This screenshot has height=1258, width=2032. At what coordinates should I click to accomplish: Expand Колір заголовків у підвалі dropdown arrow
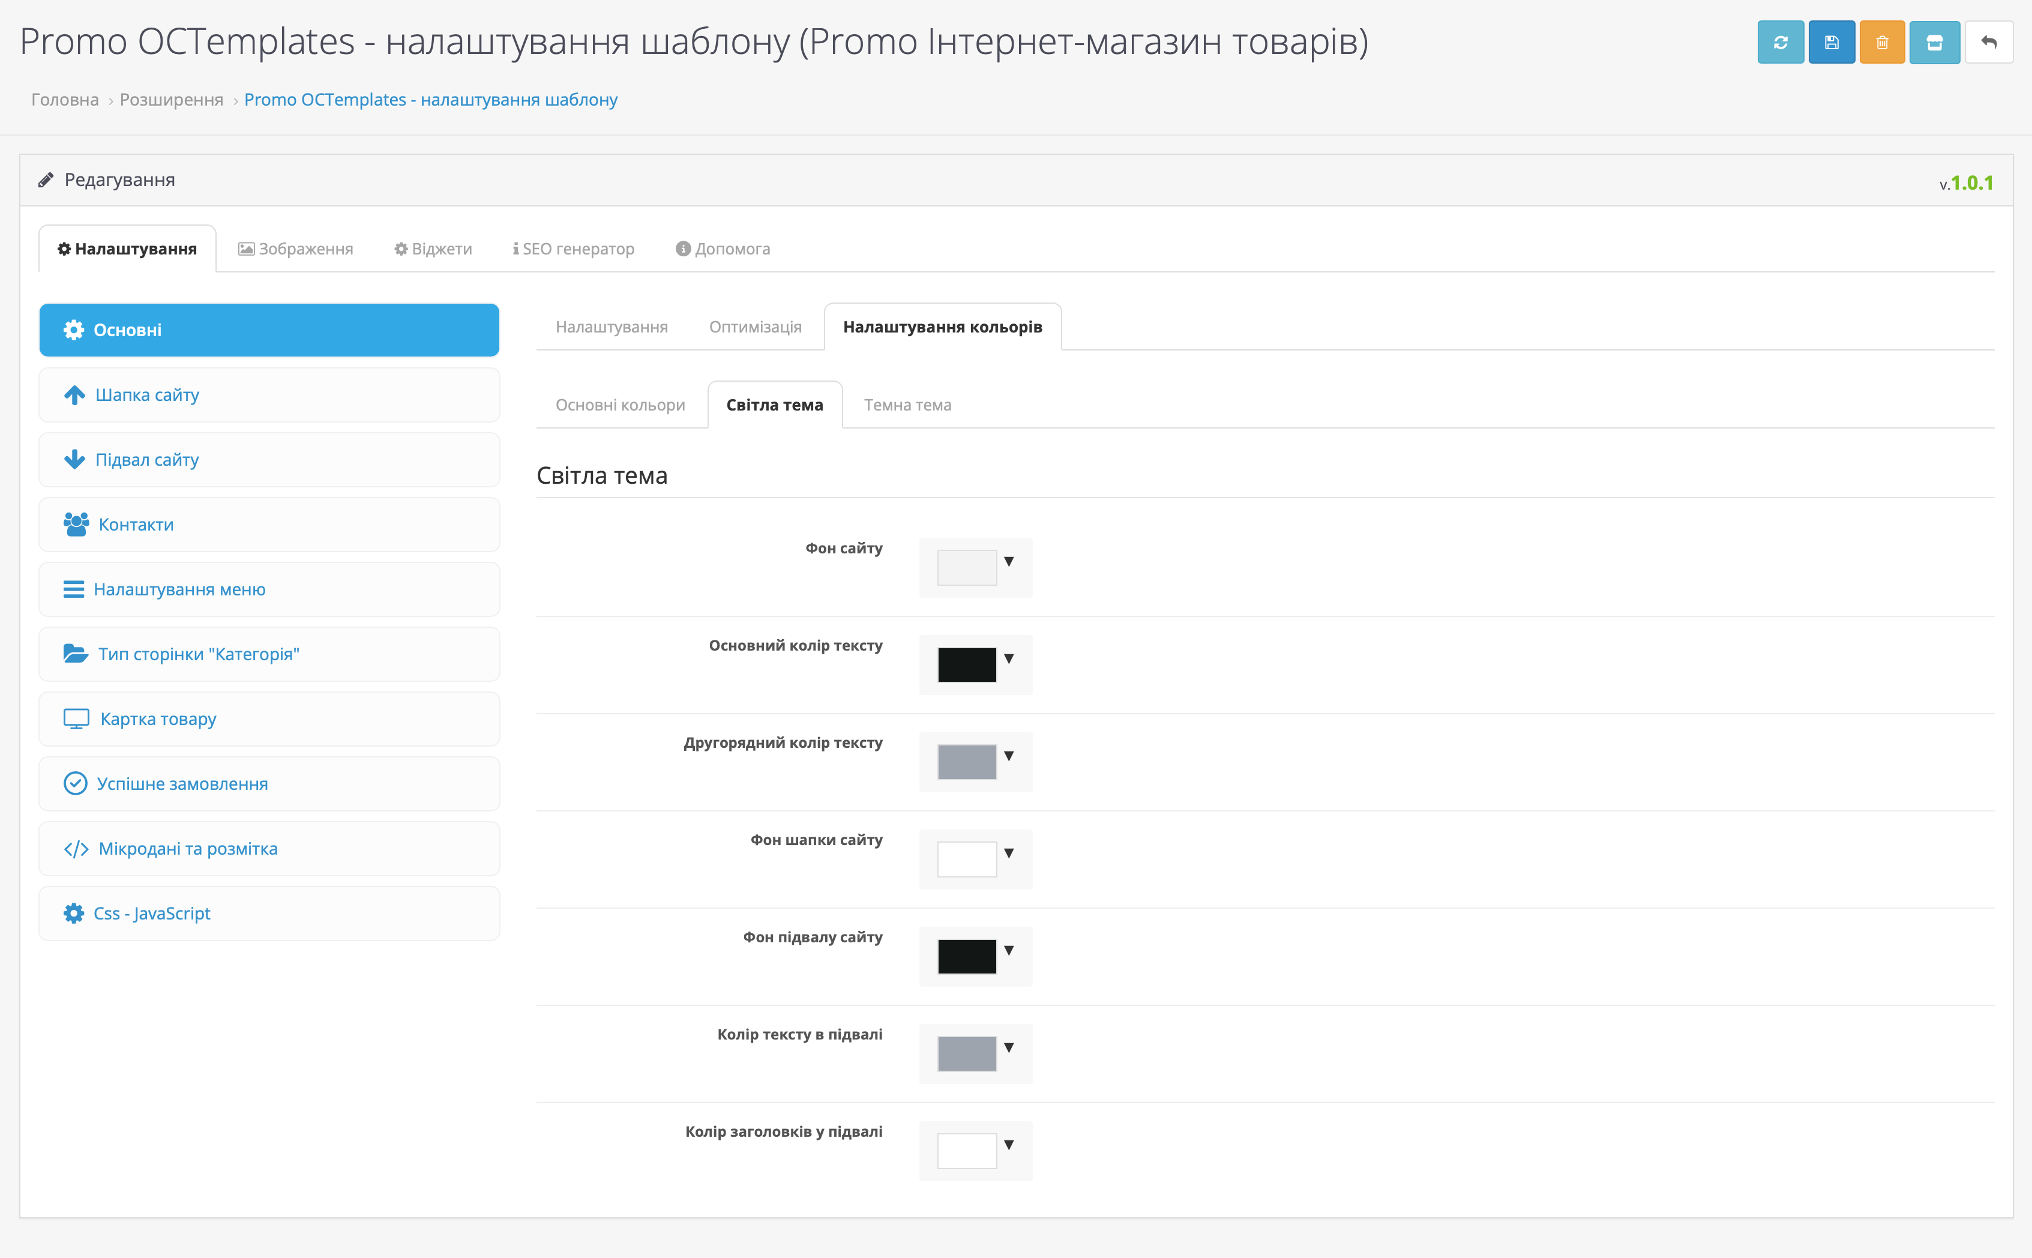[1009, 1145]
